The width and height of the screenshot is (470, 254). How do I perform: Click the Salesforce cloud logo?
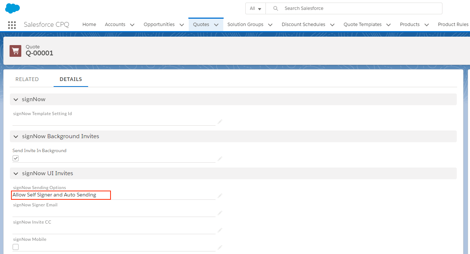(12, 8)
